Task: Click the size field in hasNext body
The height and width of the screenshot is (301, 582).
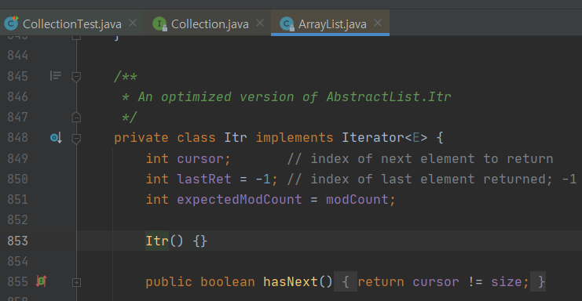Action: pyautogui.click(x=507, y=282)
